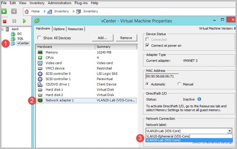Click the grey forward navigation arrow
237x149 pixels.
click(14, 11)
